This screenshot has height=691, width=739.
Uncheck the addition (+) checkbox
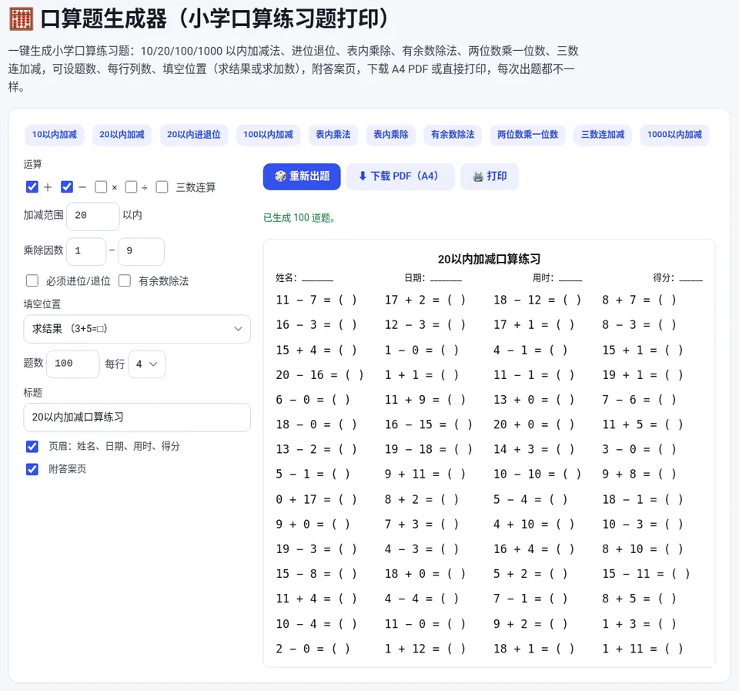[32, 186]
